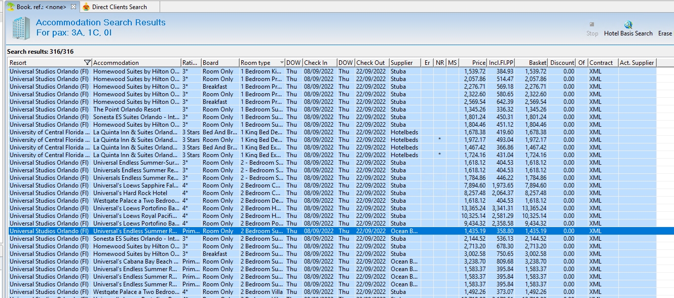Sort by the Board column header
Screen dimensions: 674x298
[220, 63]
